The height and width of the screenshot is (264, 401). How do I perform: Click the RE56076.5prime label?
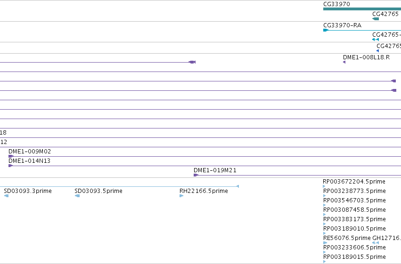(347, 238)
